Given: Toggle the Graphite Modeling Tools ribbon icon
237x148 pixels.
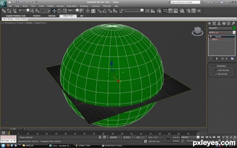Looking at the screenshot, I should coord(165,11).
